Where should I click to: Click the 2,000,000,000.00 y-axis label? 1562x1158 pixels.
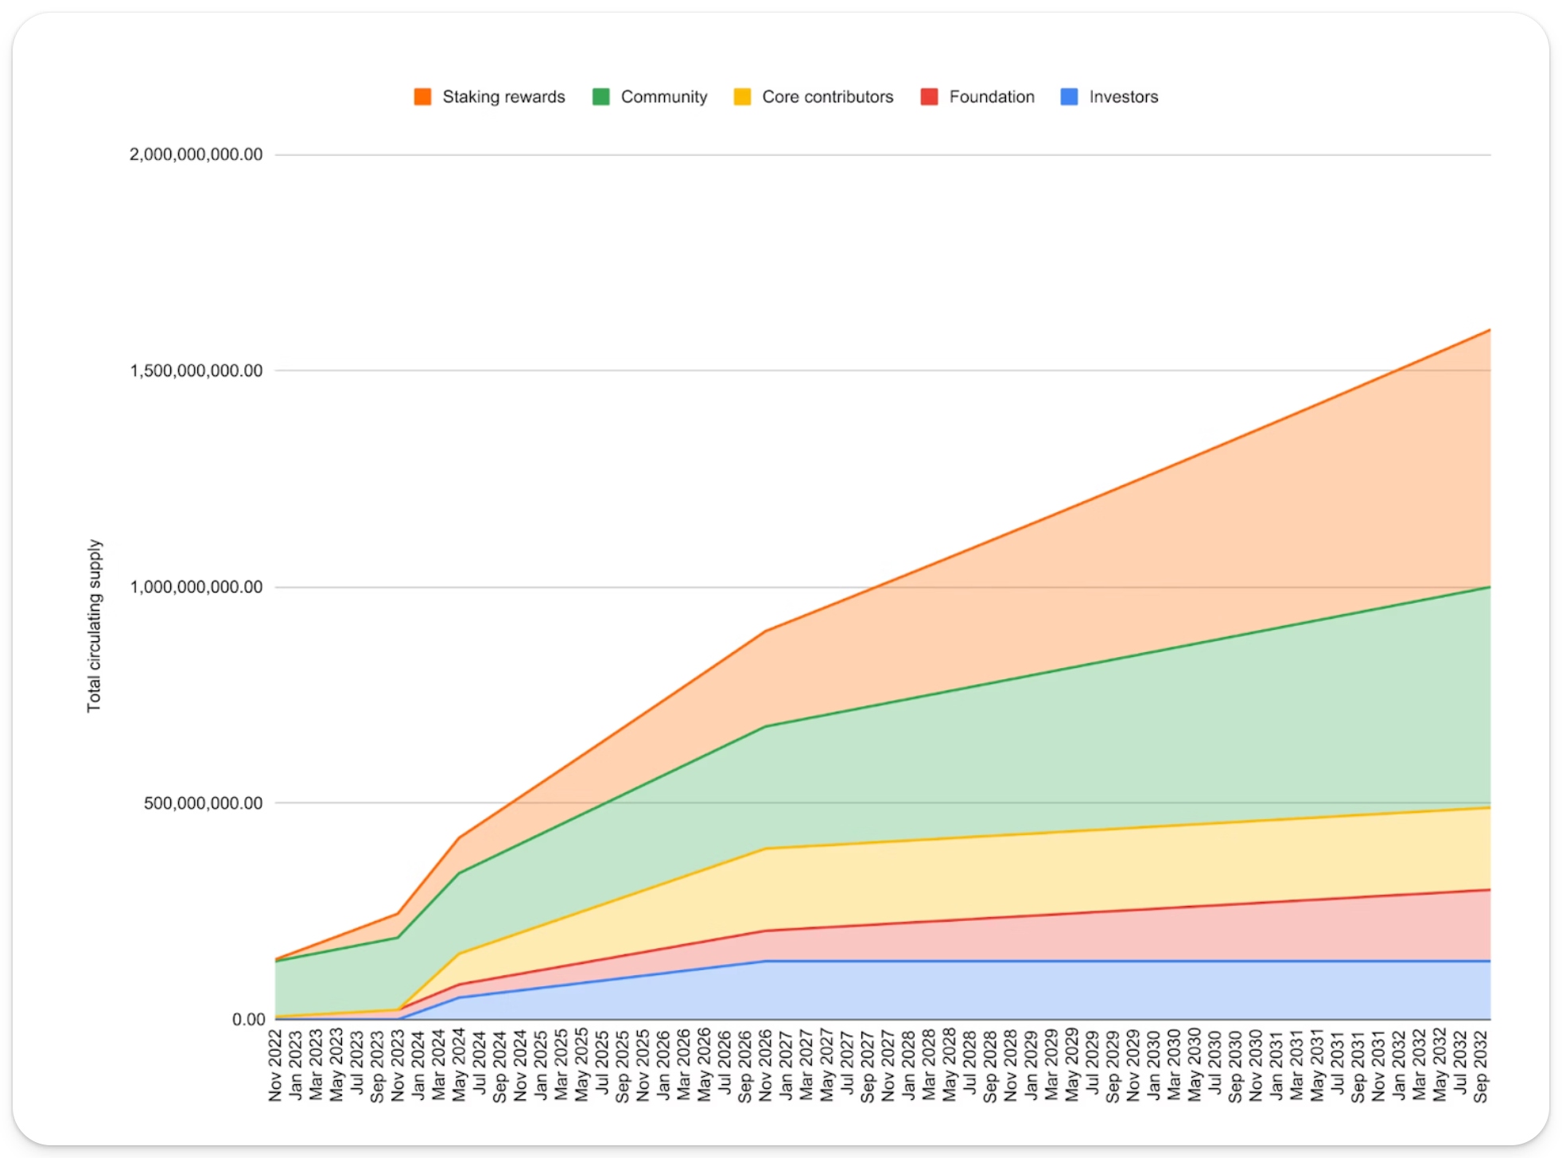(x=196, y=154)
